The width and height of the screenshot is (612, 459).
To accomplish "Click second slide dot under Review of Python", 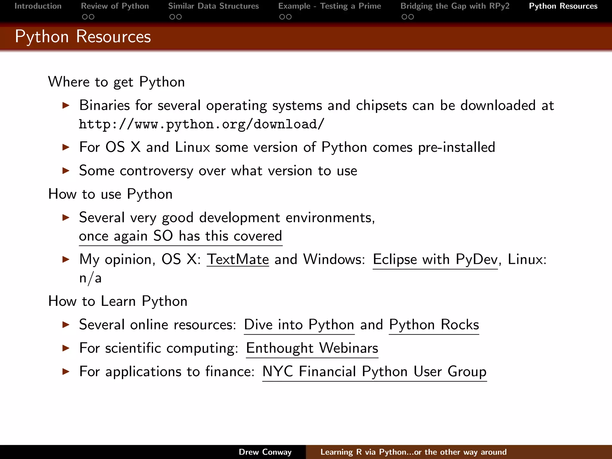I will coord(92,17).
